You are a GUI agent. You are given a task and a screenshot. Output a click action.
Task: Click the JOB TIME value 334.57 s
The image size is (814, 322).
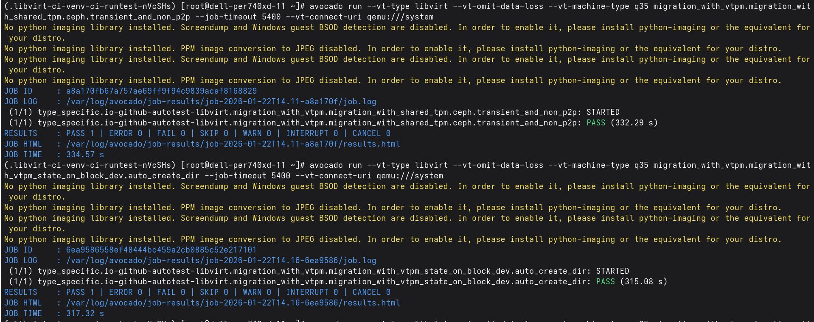[x=85, y=155]
